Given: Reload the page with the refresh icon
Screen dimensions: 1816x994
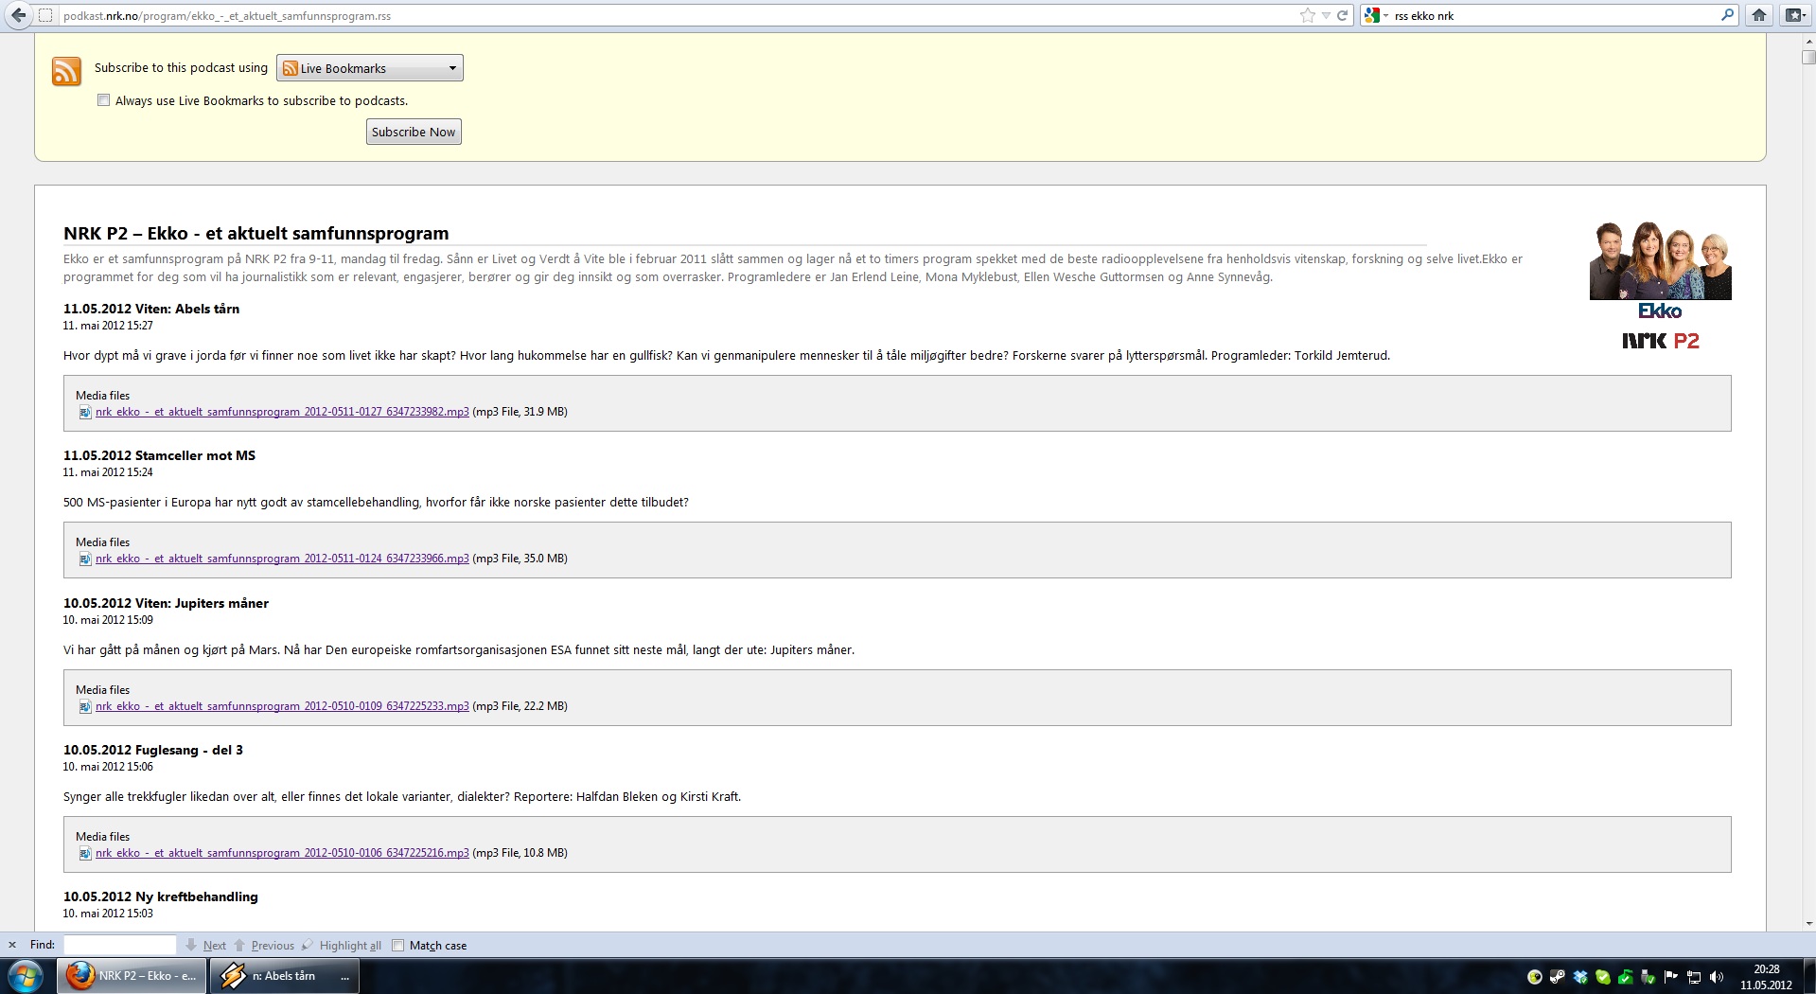Looking at the screenshot, I should 1342,15.
